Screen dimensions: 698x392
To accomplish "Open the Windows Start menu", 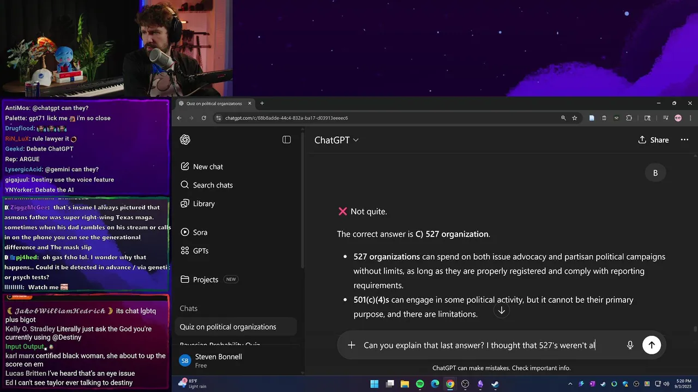I will (375, 384).
